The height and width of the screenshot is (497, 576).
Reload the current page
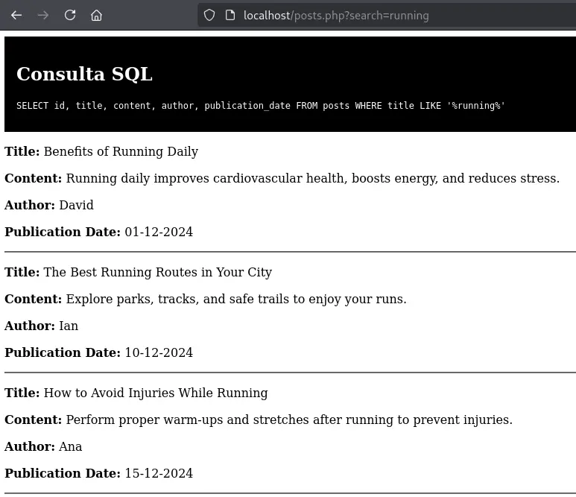pos(70,15)
